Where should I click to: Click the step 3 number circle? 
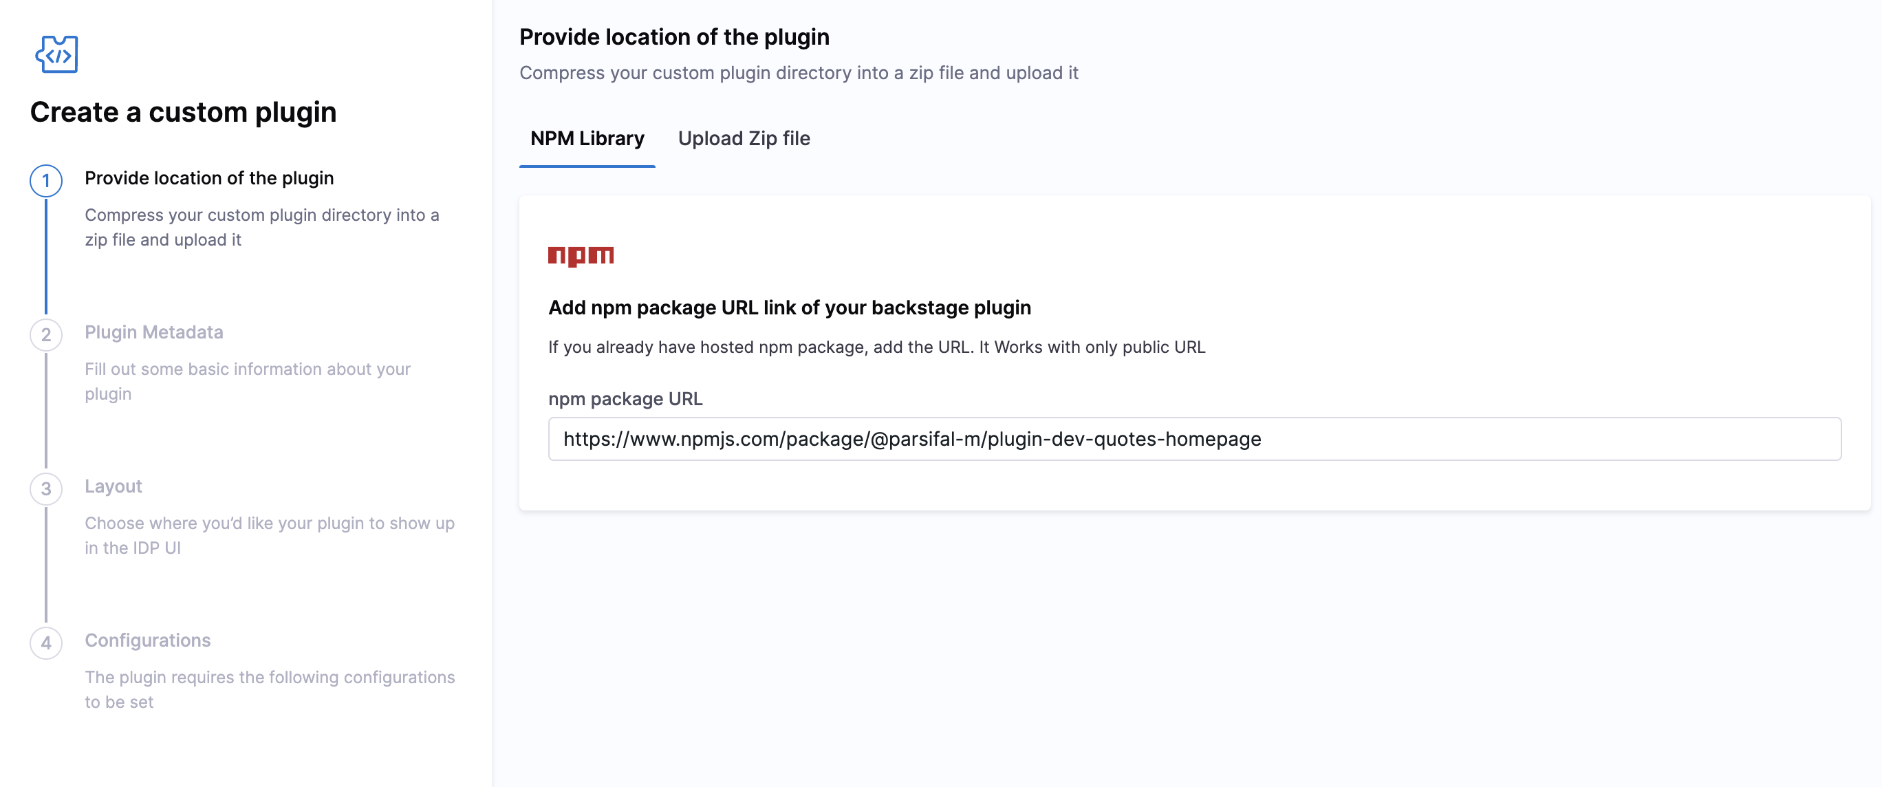point(46,489)
